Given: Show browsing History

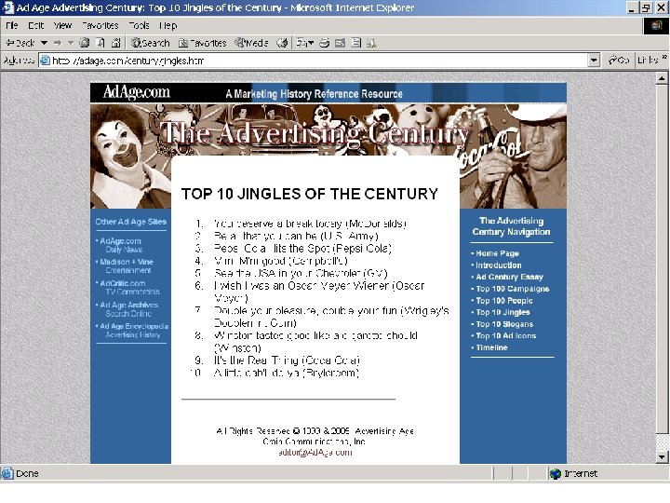Looking at the screenshot, I should click(282, 43).
